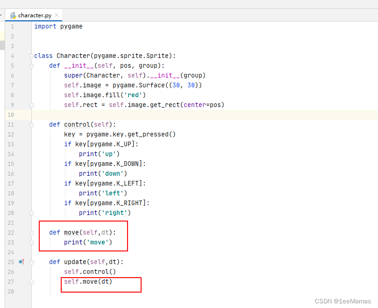Screen dimensions: 378x308
Task: Click line number 1 in the gutter
Action: (x=12, y=27)
